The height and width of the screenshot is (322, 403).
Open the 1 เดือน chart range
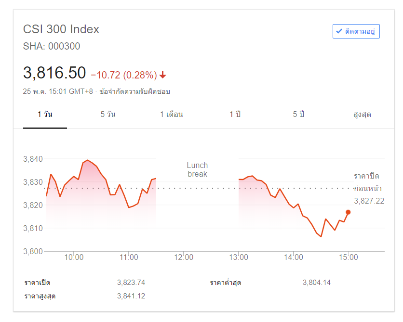click(x=172, y=115)
